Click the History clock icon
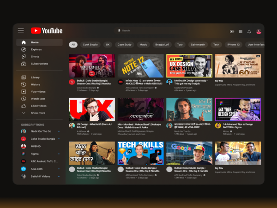 24,84
